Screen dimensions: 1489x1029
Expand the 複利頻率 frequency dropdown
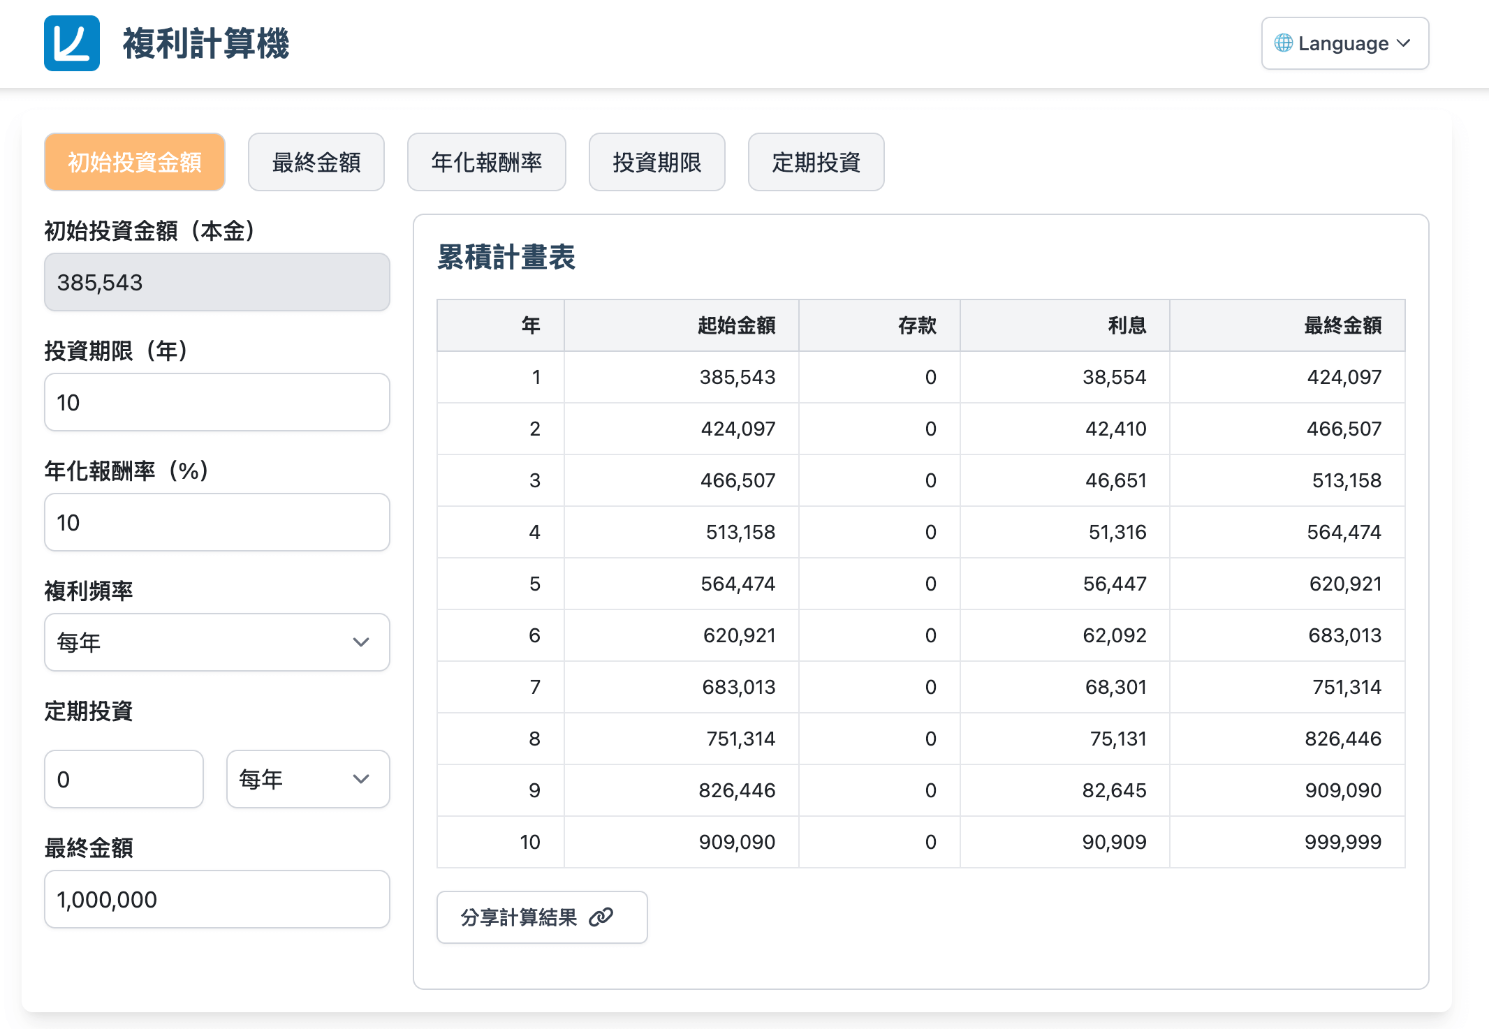[217, 642]
